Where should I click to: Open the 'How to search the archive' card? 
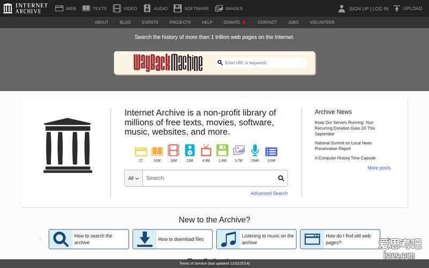(88, 239)
